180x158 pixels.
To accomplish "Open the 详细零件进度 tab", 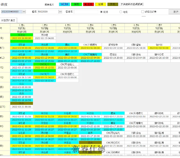I will point(8,20).
